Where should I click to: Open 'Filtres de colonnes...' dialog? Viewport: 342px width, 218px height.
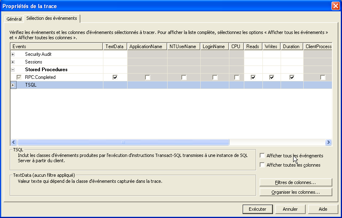coord(296,182)
